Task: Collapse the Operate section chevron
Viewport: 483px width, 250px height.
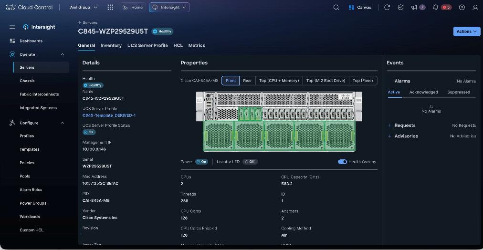Action: click(63, 54)
